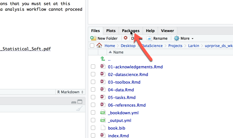Go to uprprise_ds_wk in breadcrumb
Screen dimensions: 233x138
(219, 46)
